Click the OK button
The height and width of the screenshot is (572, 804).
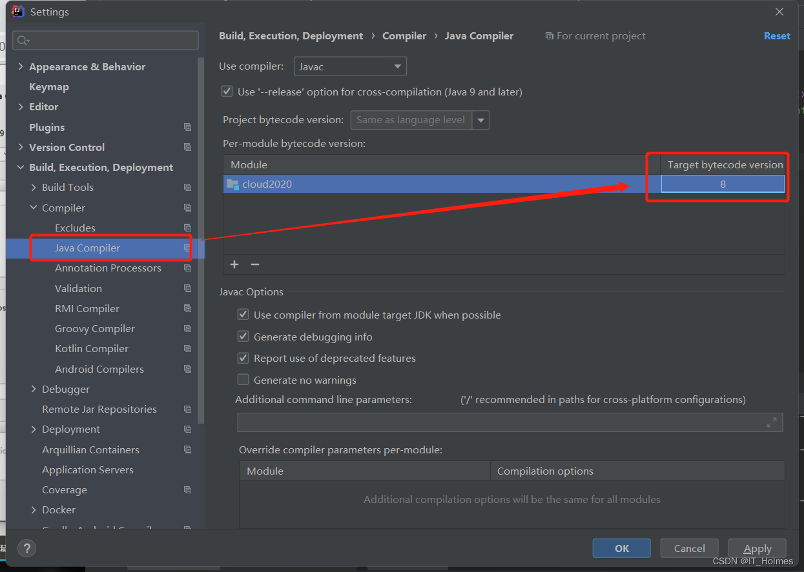622,548
